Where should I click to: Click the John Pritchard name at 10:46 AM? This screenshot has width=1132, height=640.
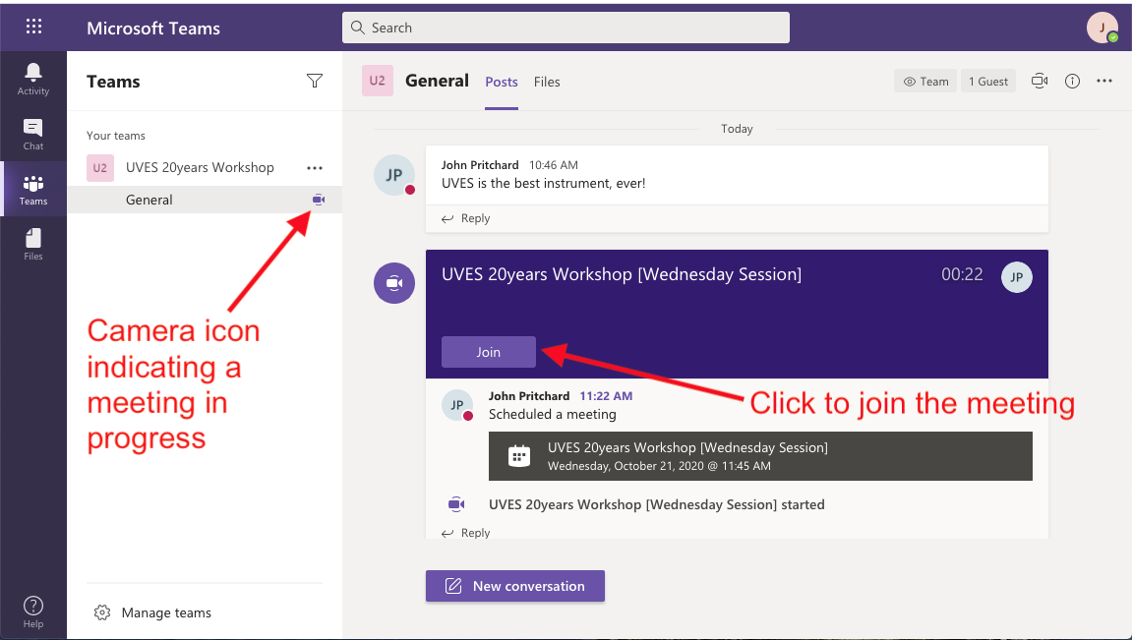tap(480, 165)
